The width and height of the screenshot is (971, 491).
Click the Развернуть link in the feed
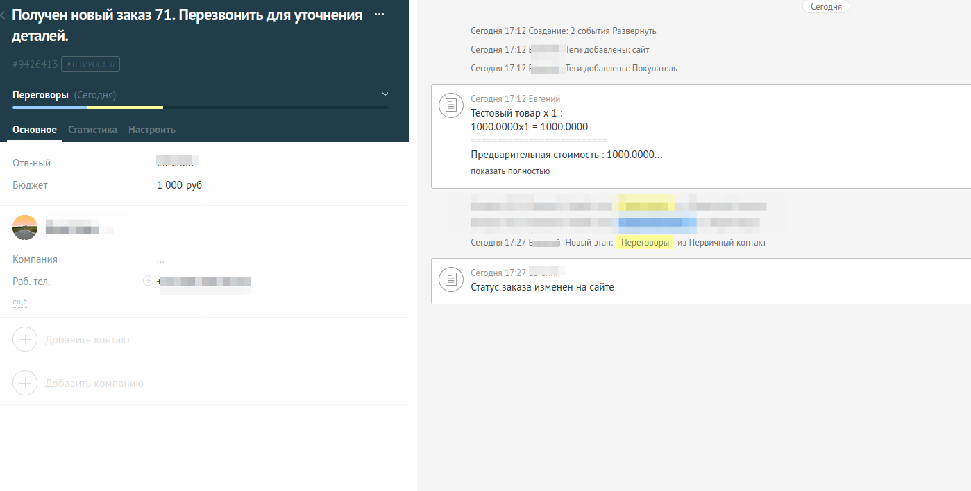click(634, 31)
